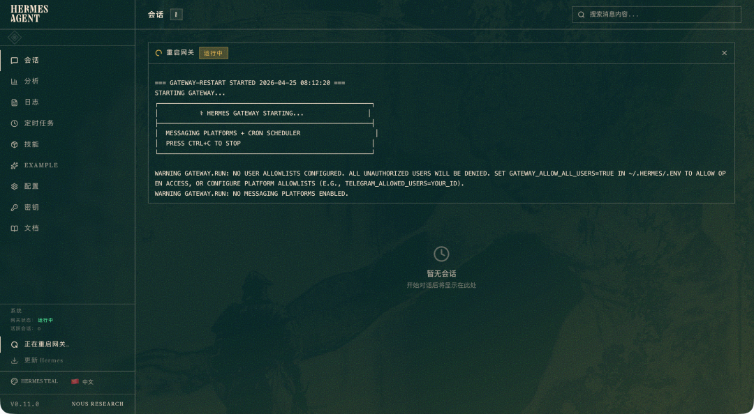754x414 pixels.
Task: Click 更新 Hermes update button
Action: point(67,360)
